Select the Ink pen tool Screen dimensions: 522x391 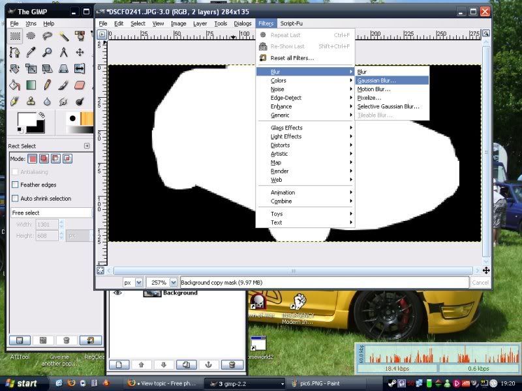[x=15, y=102]
